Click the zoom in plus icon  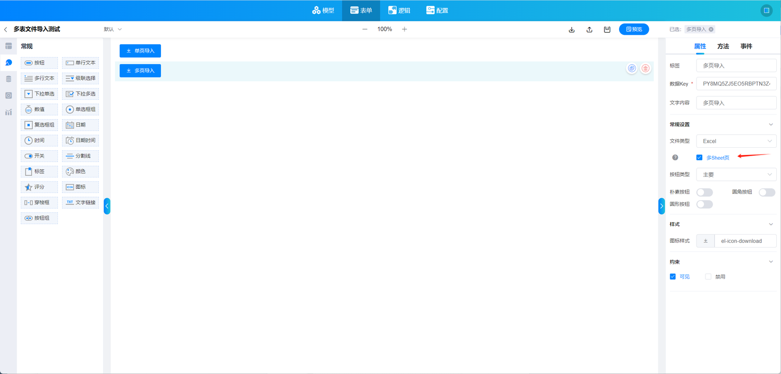pos(405,29)
